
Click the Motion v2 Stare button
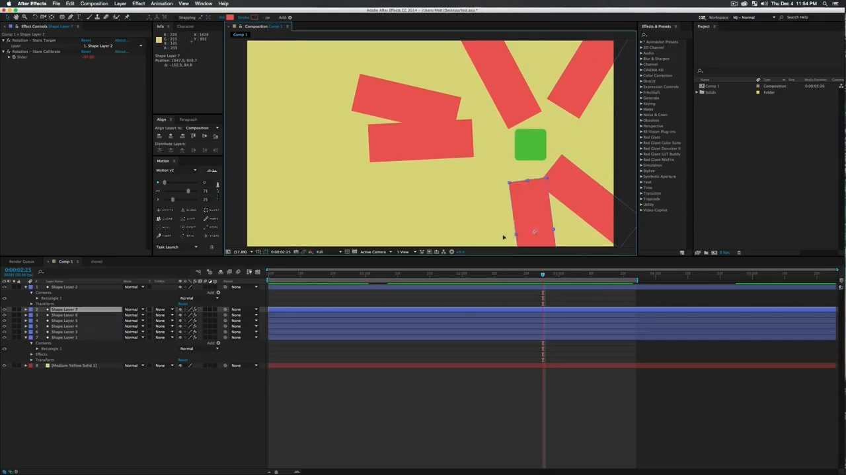coord(211,236)
